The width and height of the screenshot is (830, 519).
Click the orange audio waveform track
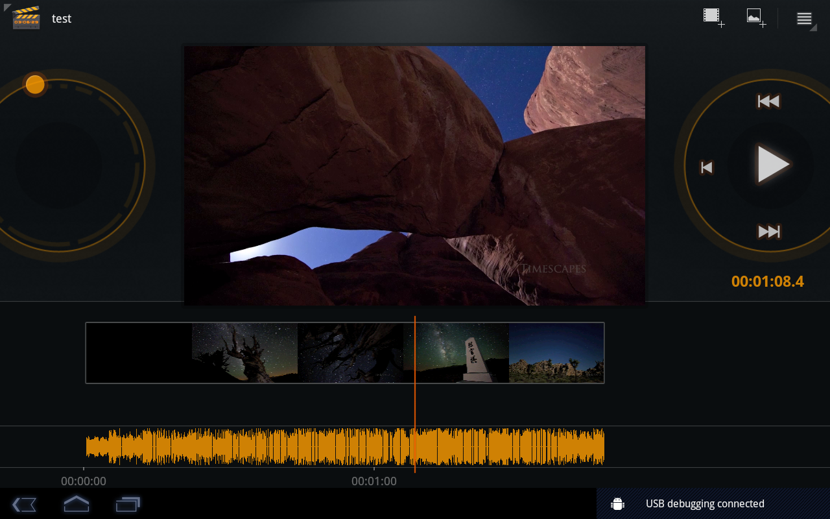345,446
